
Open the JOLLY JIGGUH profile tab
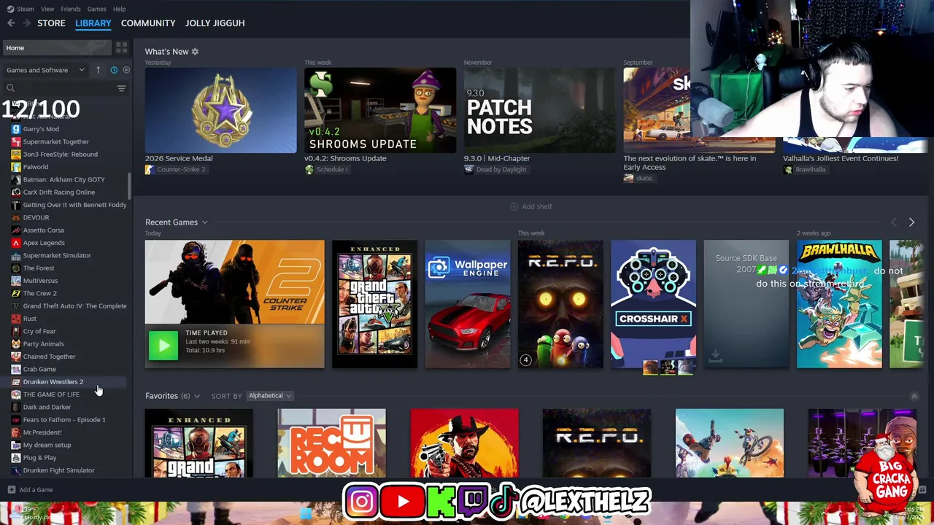click(x=215, y=23)
